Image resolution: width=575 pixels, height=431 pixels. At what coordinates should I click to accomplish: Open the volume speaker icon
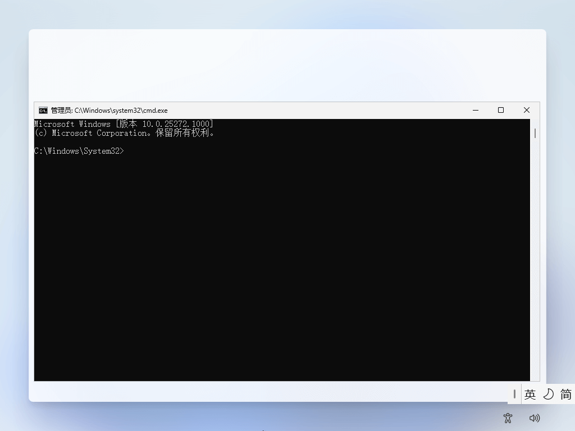535,418
